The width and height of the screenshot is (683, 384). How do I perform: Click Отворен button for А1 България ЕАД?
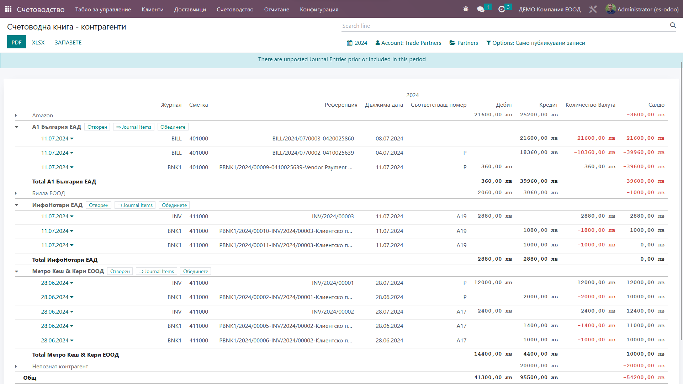97,127
